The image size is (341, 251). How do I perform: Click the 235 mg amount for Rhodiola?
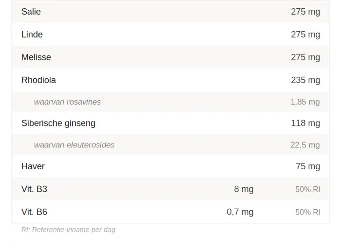pos(305,80)
